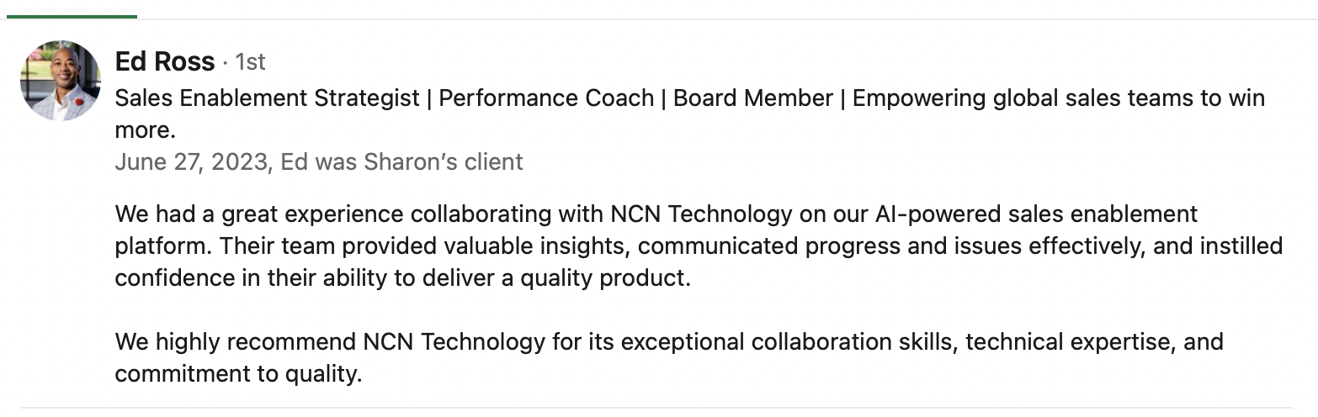1318x417 pixels.
Task: Click the Board Member headline segment
Action: point(753,98)
